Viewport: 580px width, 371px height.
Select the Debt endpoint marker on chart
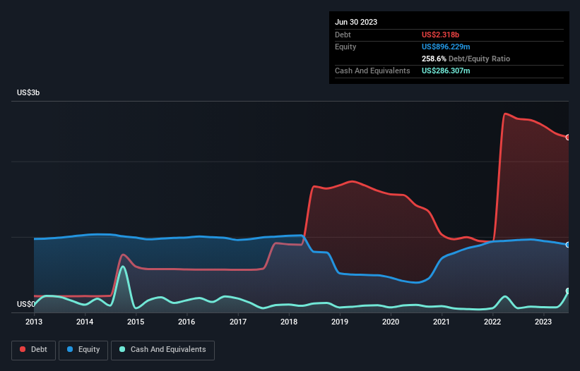click(x=568, y=138)
